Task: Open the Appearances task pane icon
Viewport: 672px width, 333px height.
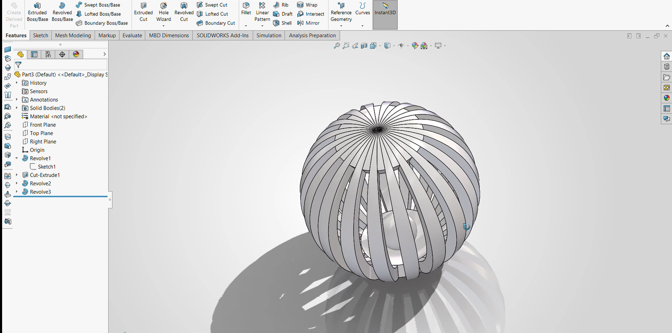Action: tap(667, 98)
